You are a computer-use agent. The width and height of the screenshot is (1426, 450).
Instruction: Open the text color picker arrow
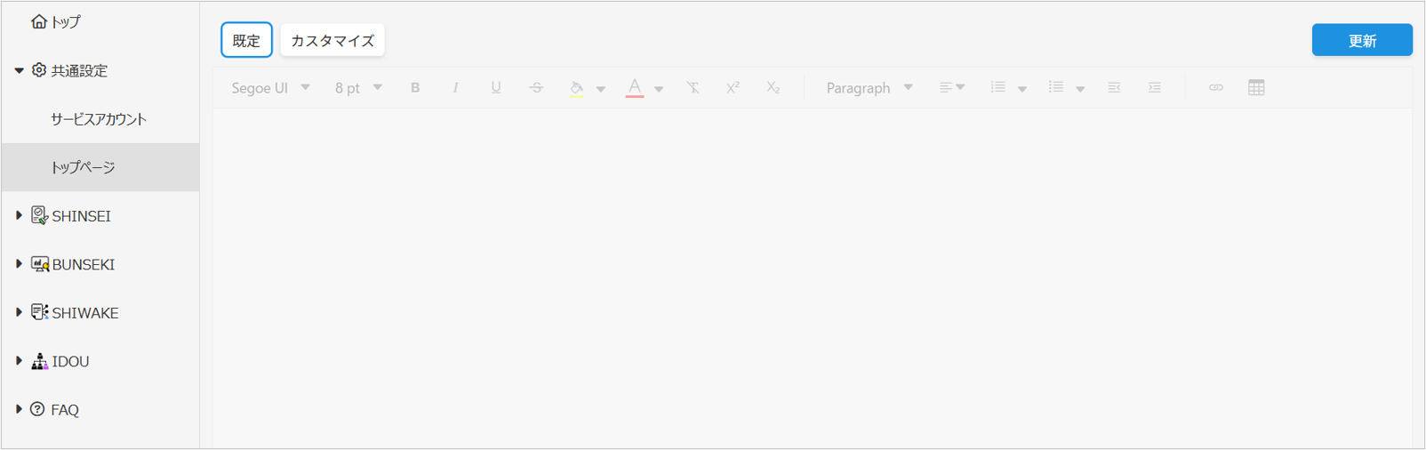click(659, 89)
